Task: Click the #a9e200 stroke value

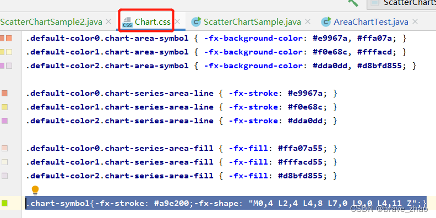Action: pos(172,204)
